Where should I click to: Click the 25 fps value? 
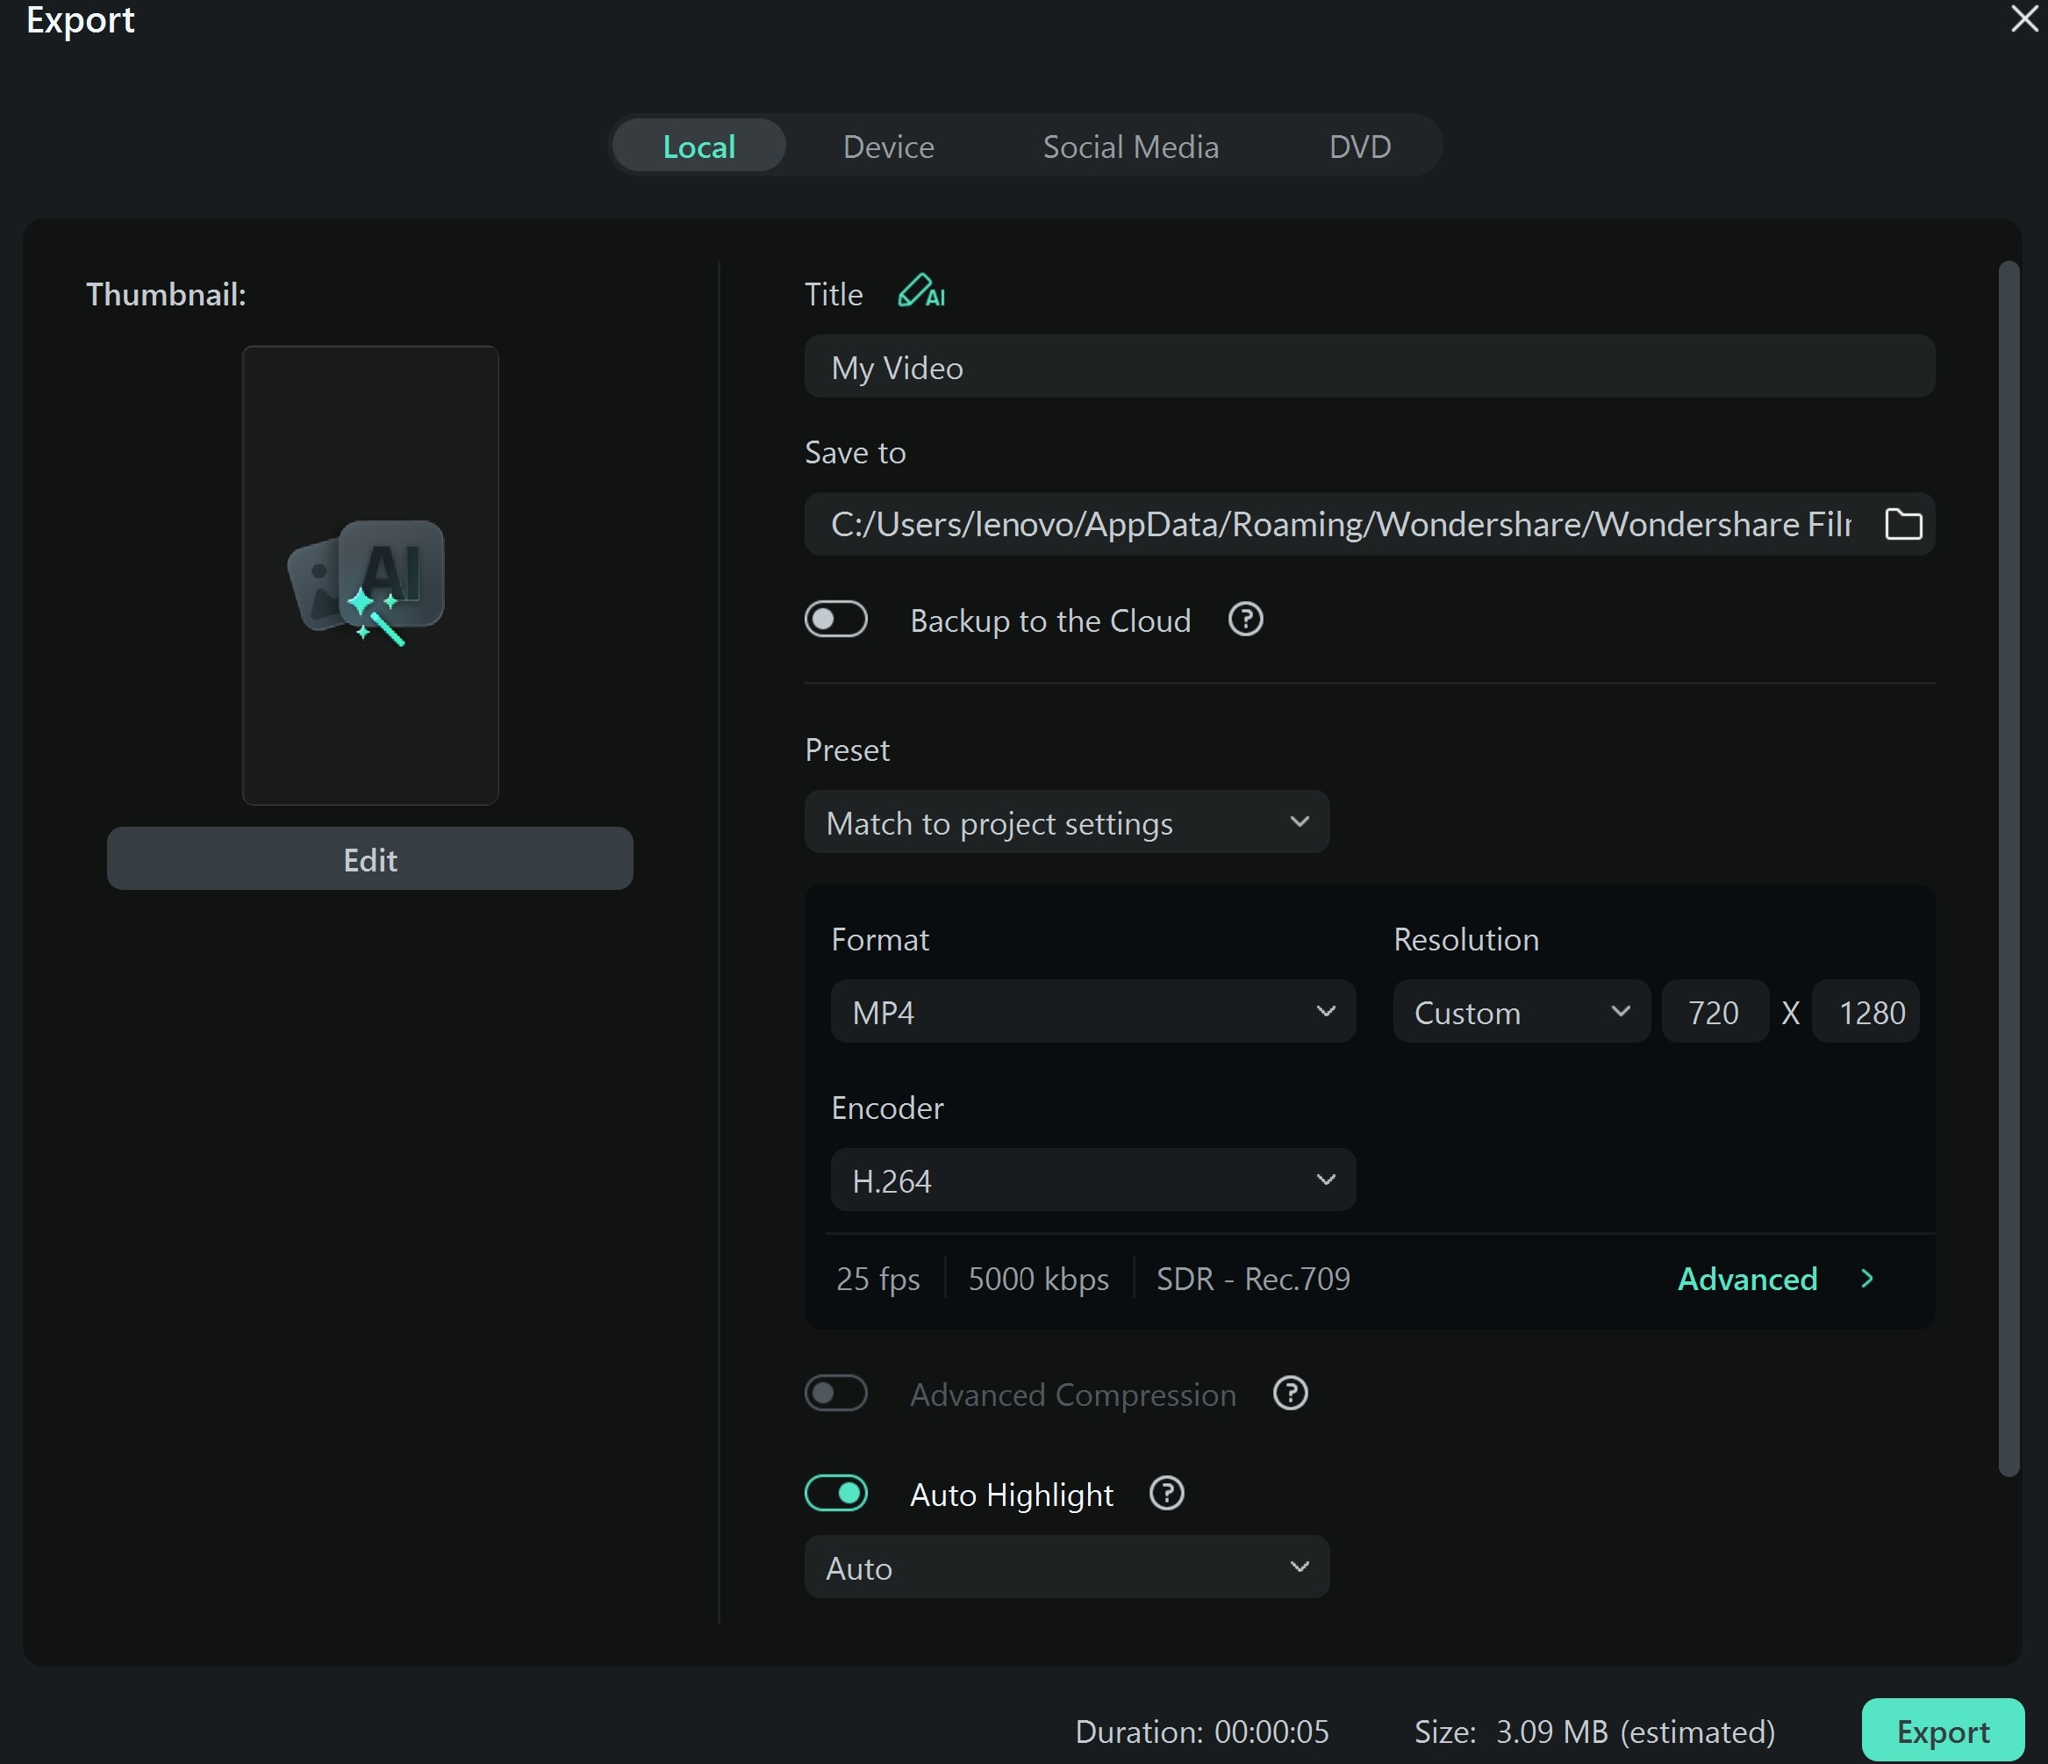[877, 1279]
